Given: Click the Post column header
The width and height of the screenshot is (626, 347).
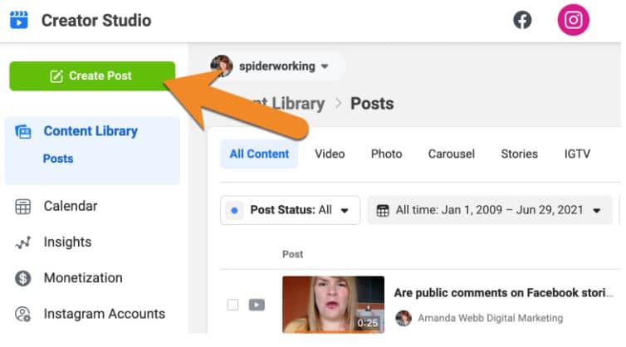Looking at the screenshot, I should (x=292, y=254).
